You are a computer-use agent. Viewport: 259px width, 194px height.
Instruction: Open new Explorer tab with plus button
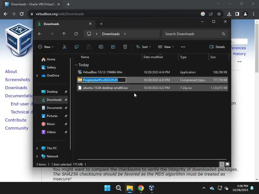[101, 24]
